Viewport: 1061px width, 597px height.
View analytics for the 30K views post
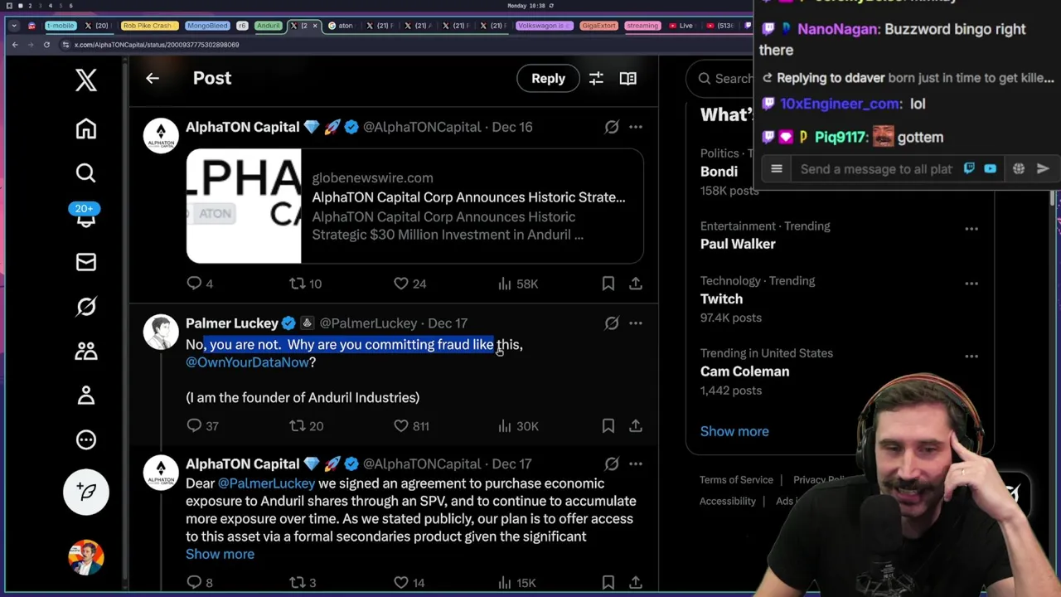[x=517, y=426]
